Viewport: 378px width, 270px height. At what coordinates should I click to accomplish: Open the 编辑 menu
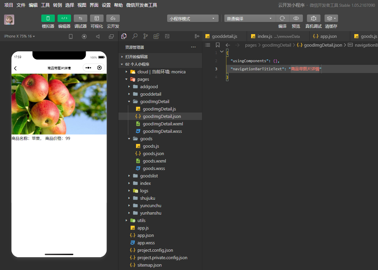pos(33,5)
